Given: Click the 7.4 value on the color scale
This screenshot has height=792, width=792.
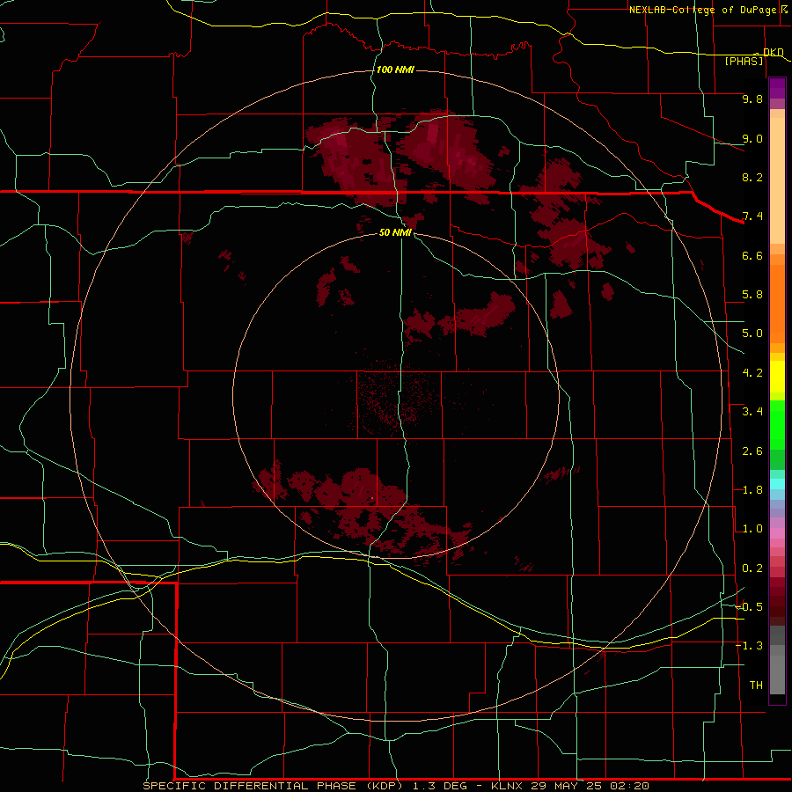Looking at the screenshot, I should [752, 216].
